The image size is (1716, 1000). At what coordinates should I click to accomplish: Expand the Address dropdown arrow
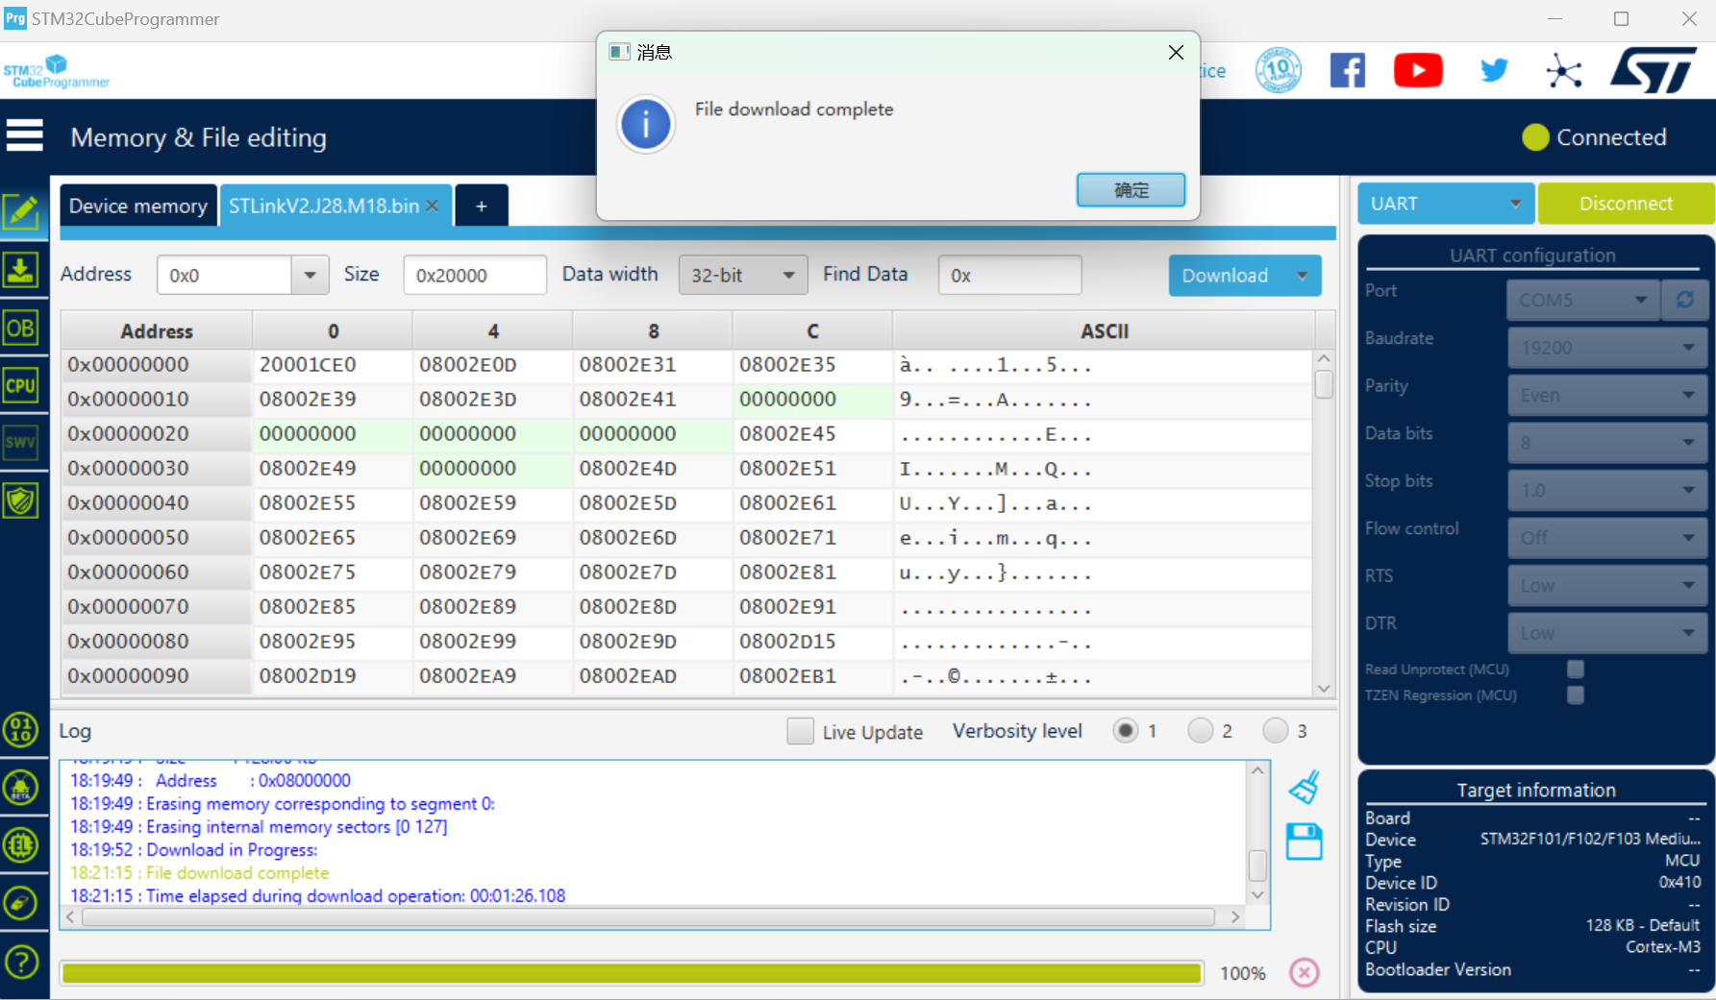point(310,275)
